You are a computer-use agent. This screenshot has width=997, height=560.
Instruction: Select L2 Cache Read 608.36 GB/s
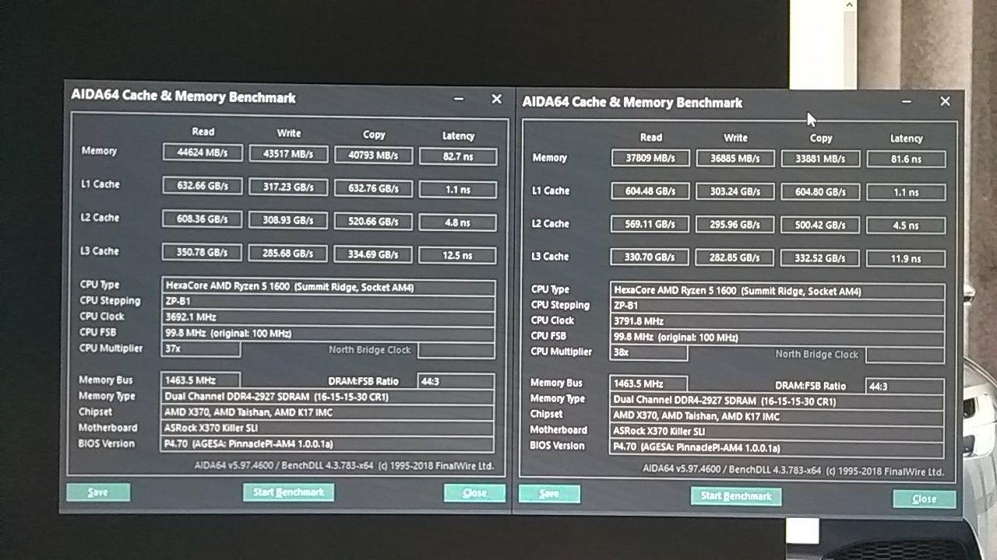tap(203, 219)
